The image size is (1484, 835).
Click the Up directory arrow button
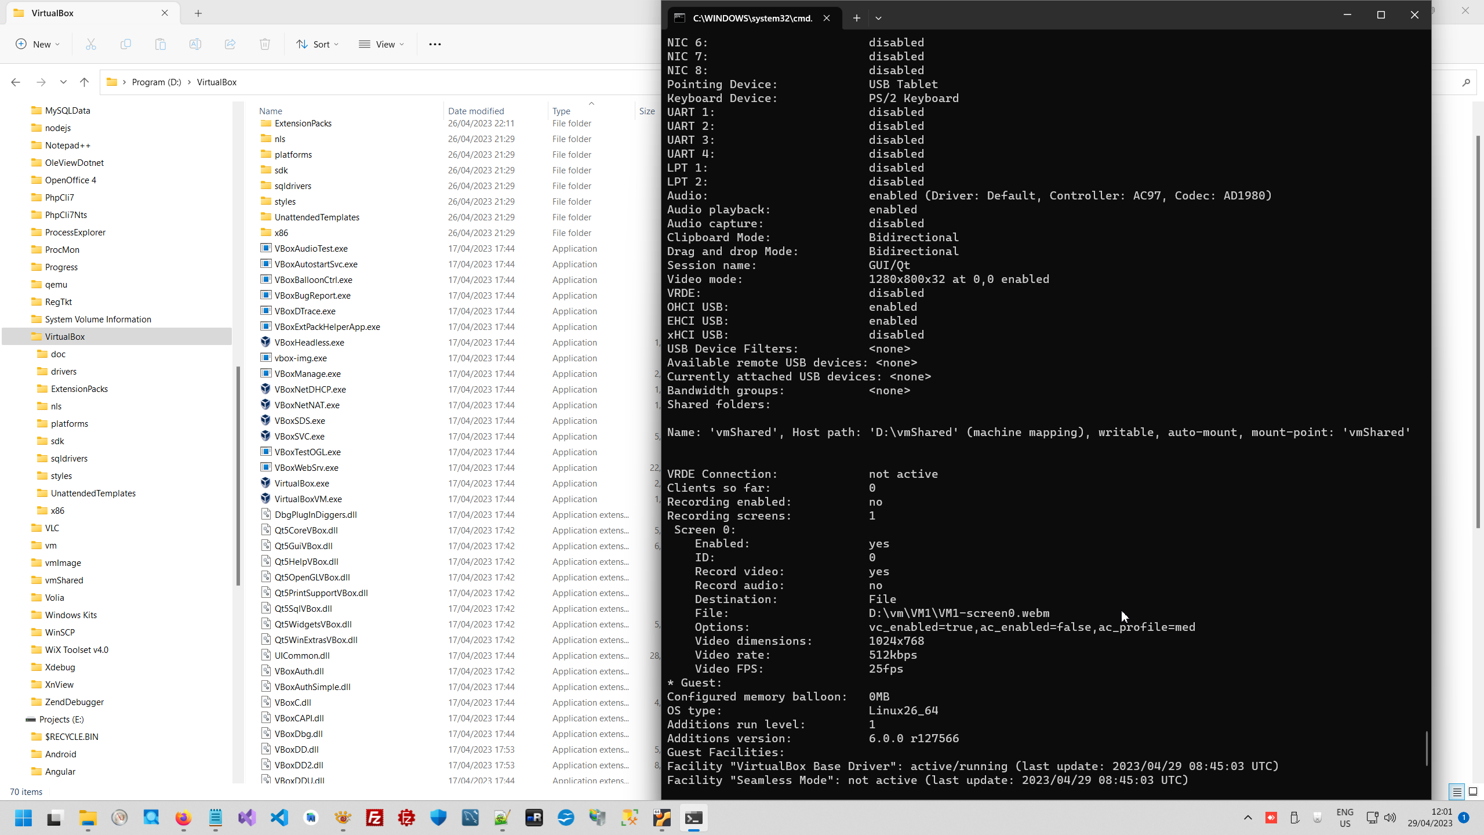point(85,82)
